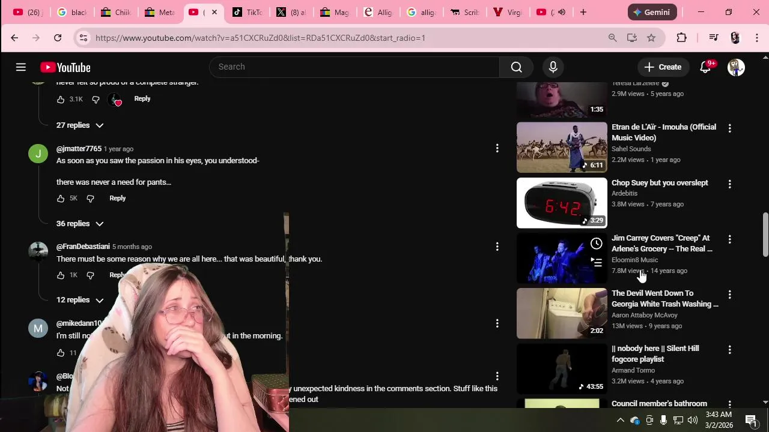Open Jim Carrey Covers Creep video title
Screen dimensions: 769x432
662,244
